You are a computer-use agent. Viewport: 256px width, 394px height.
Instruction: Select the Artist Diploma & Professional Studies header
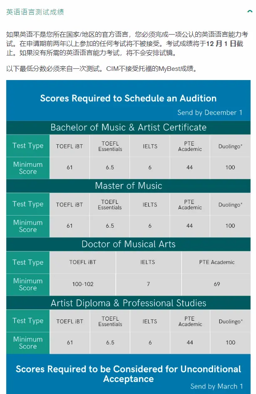click(x=128, y=303)
